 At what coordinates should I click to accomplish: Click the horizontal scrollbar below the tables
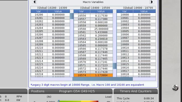pos(103,79)
